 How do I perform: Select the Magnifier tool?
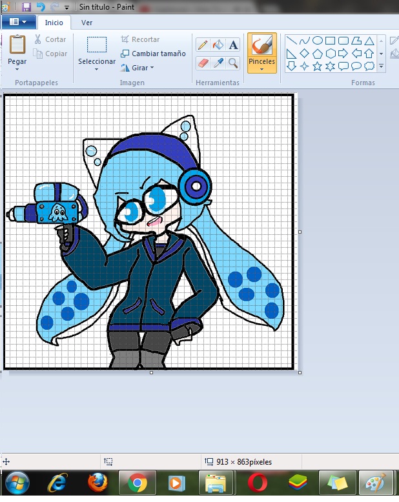click(x=234, y=63)
